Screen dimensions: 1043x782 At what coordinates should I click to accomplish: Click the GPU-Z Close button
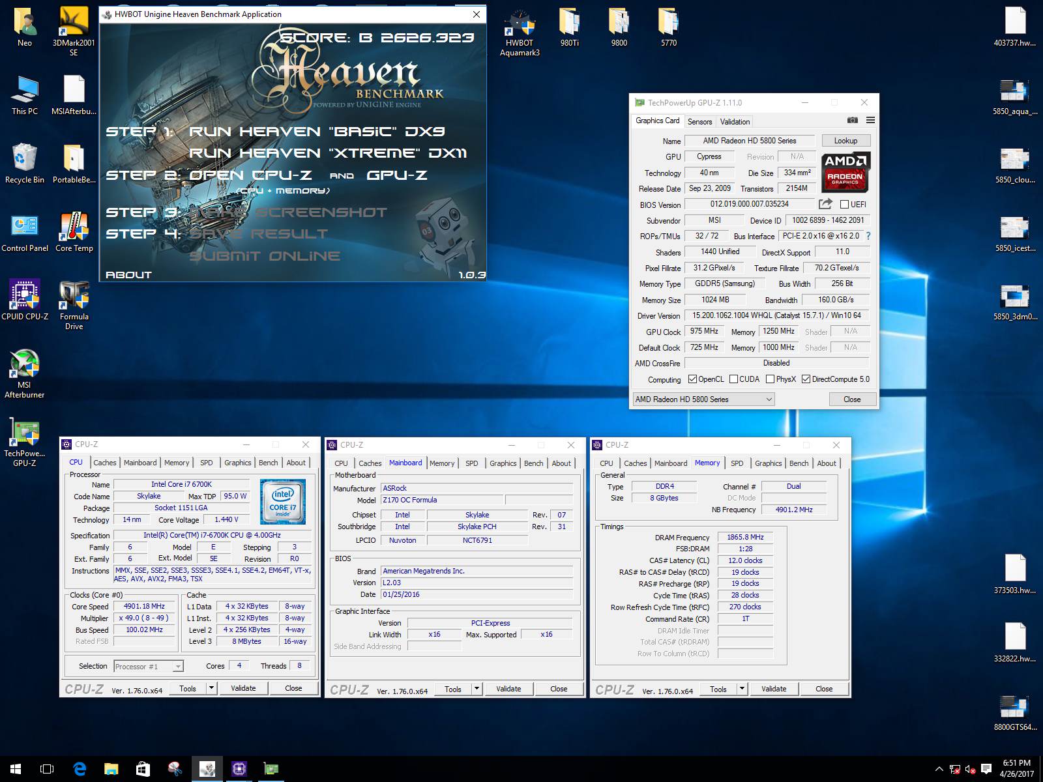tap(852, 399)
